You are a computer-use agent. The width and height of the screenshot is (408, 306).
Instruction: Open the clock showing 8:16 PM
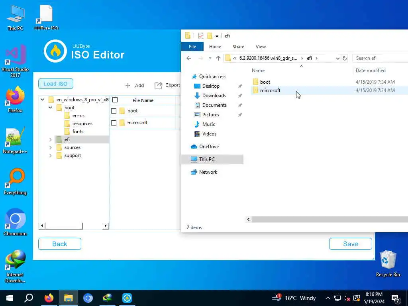point(374,298)
